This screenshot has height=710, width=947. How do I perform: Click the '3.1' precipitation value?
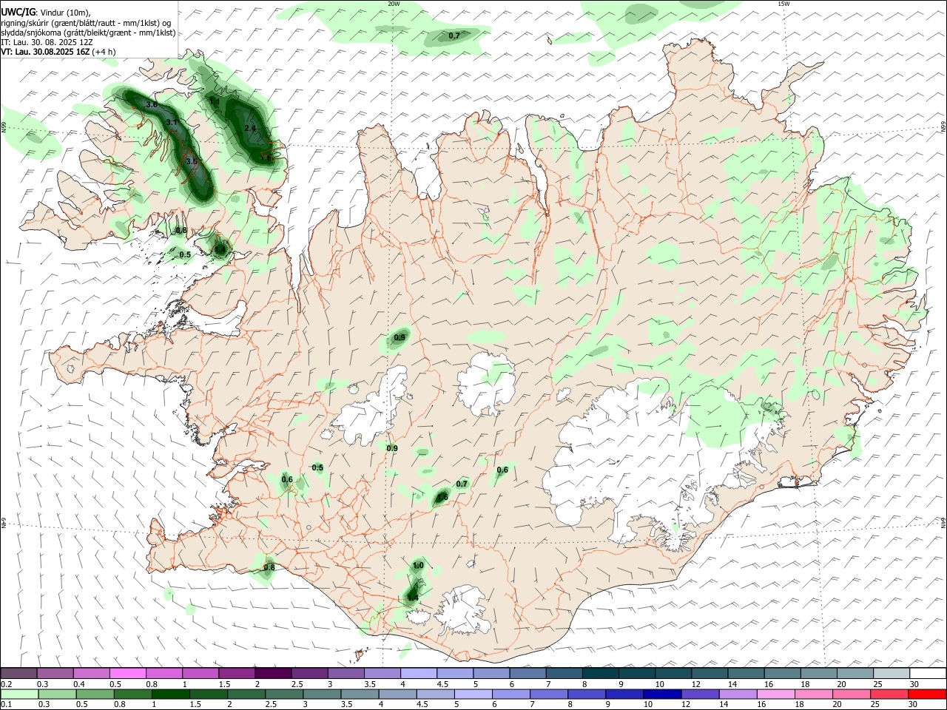pos(171,122)
